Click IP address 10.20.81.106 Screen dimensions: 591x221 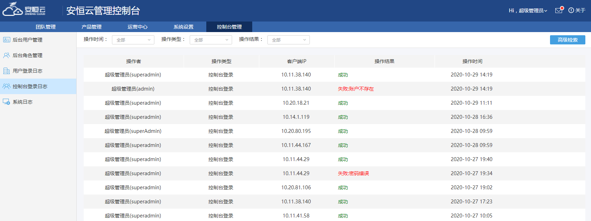(x=296, y=188)
